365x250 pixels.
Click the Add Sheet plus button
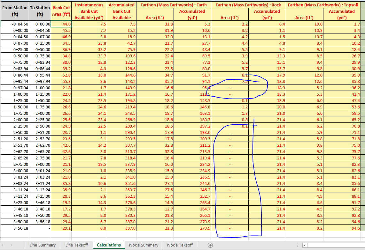(x=210, y=245)
